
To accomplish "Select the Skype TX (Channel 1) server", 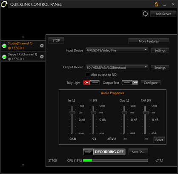I will (23, 57).
